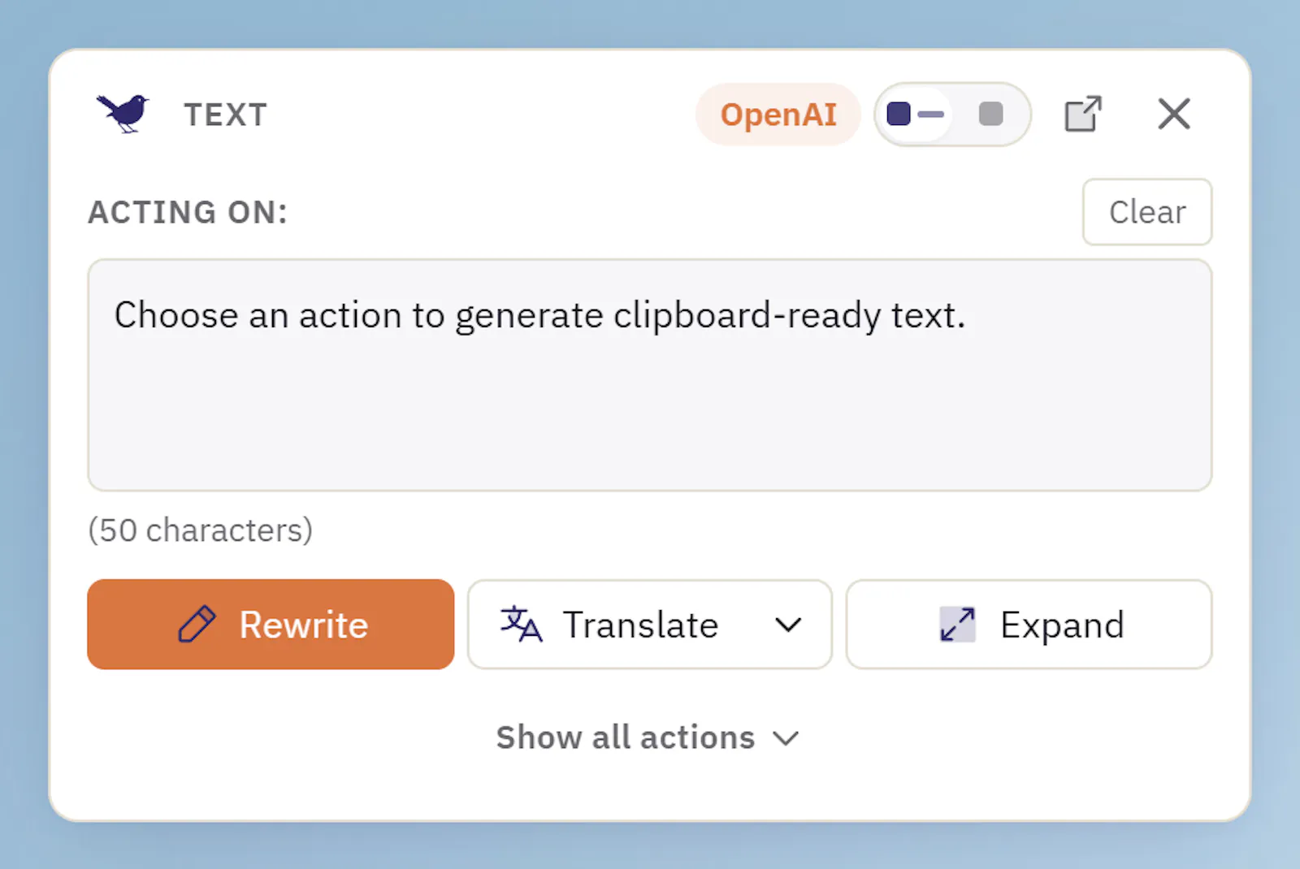Close the text panel with X
Image resolution: width=1300 pixels, height=869 pixels.
(x=1174, y=114)
